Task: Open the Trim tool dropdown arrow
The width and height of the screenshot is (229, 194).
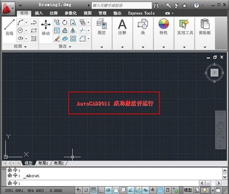Action: (x=89, y=30)
